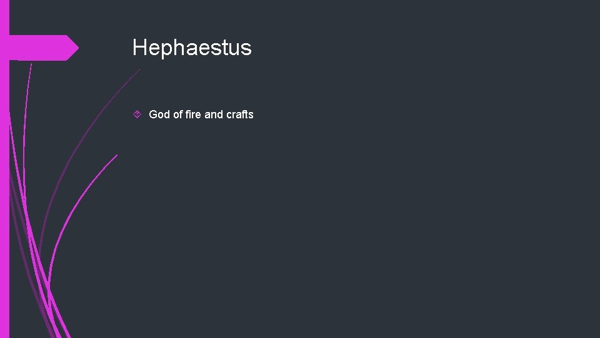Click the word of in bullet text
This screenshot has height=338, width=600.
click(x=178, y=115)
